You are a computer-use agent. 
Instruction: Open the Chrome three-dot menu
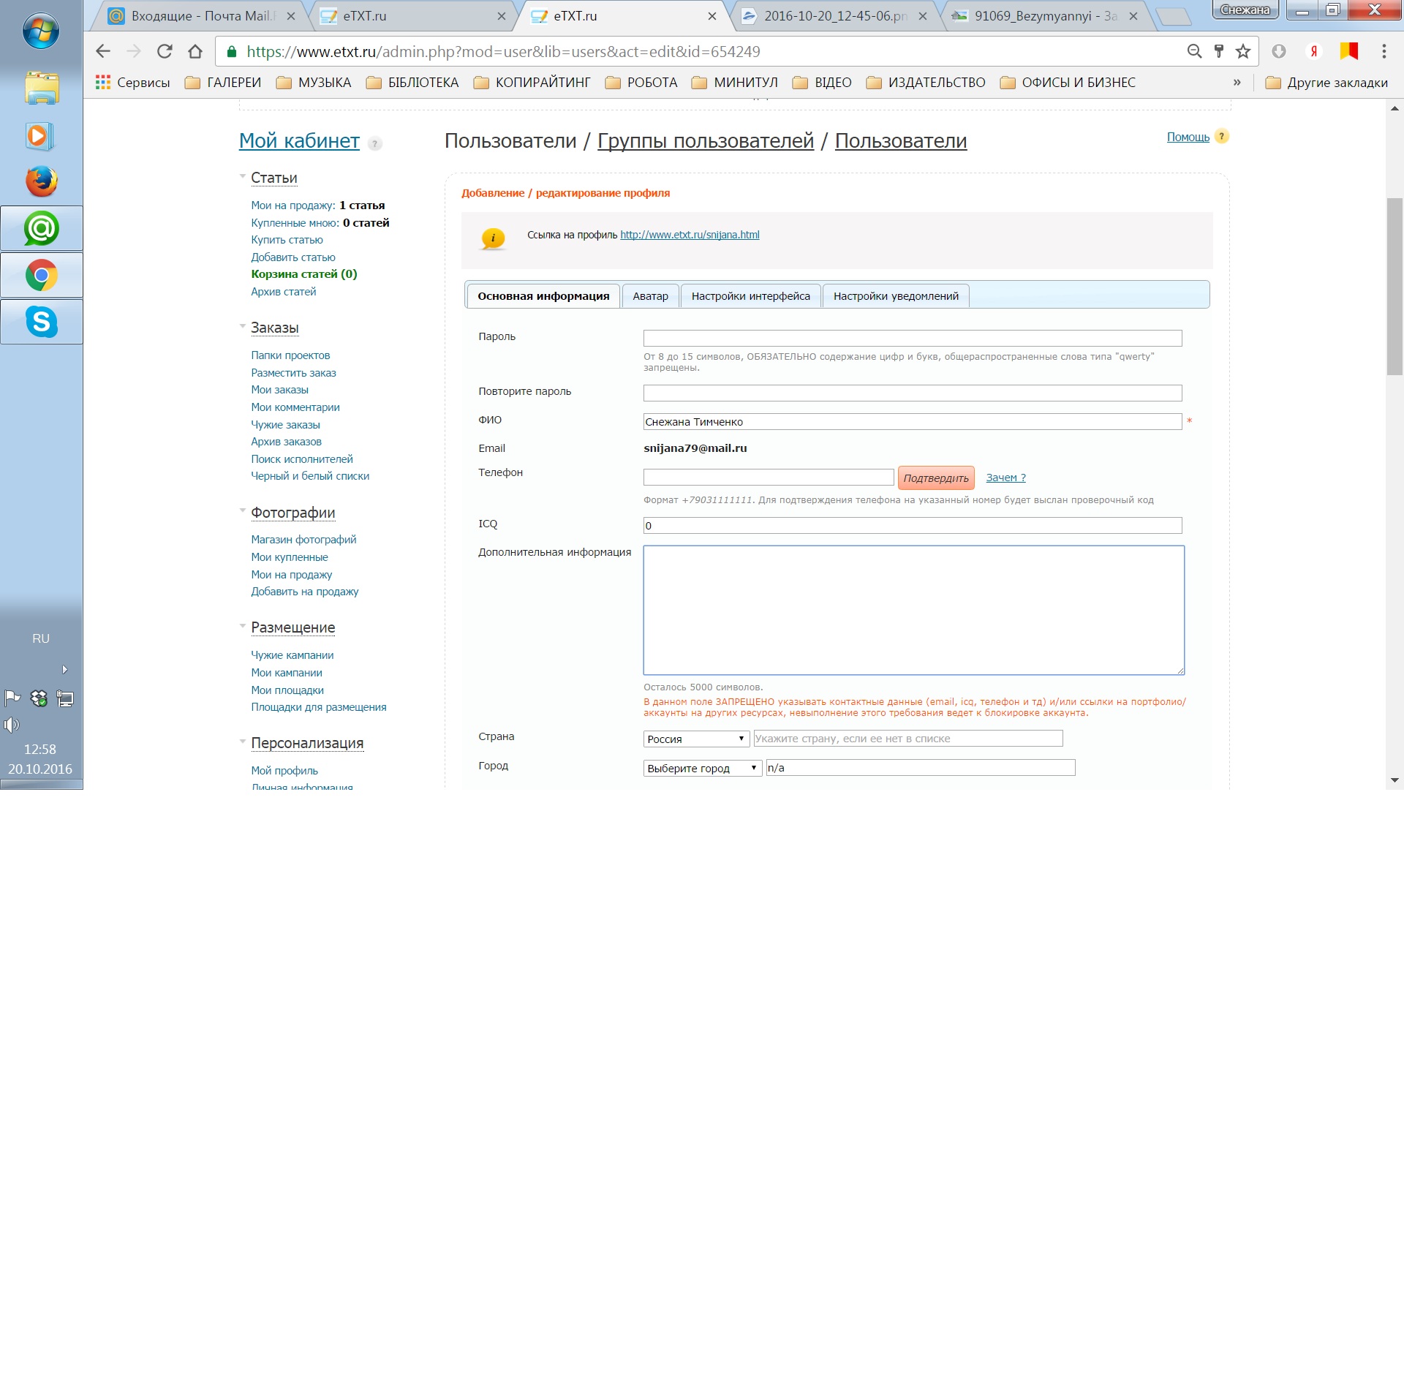coord(1384,51)
